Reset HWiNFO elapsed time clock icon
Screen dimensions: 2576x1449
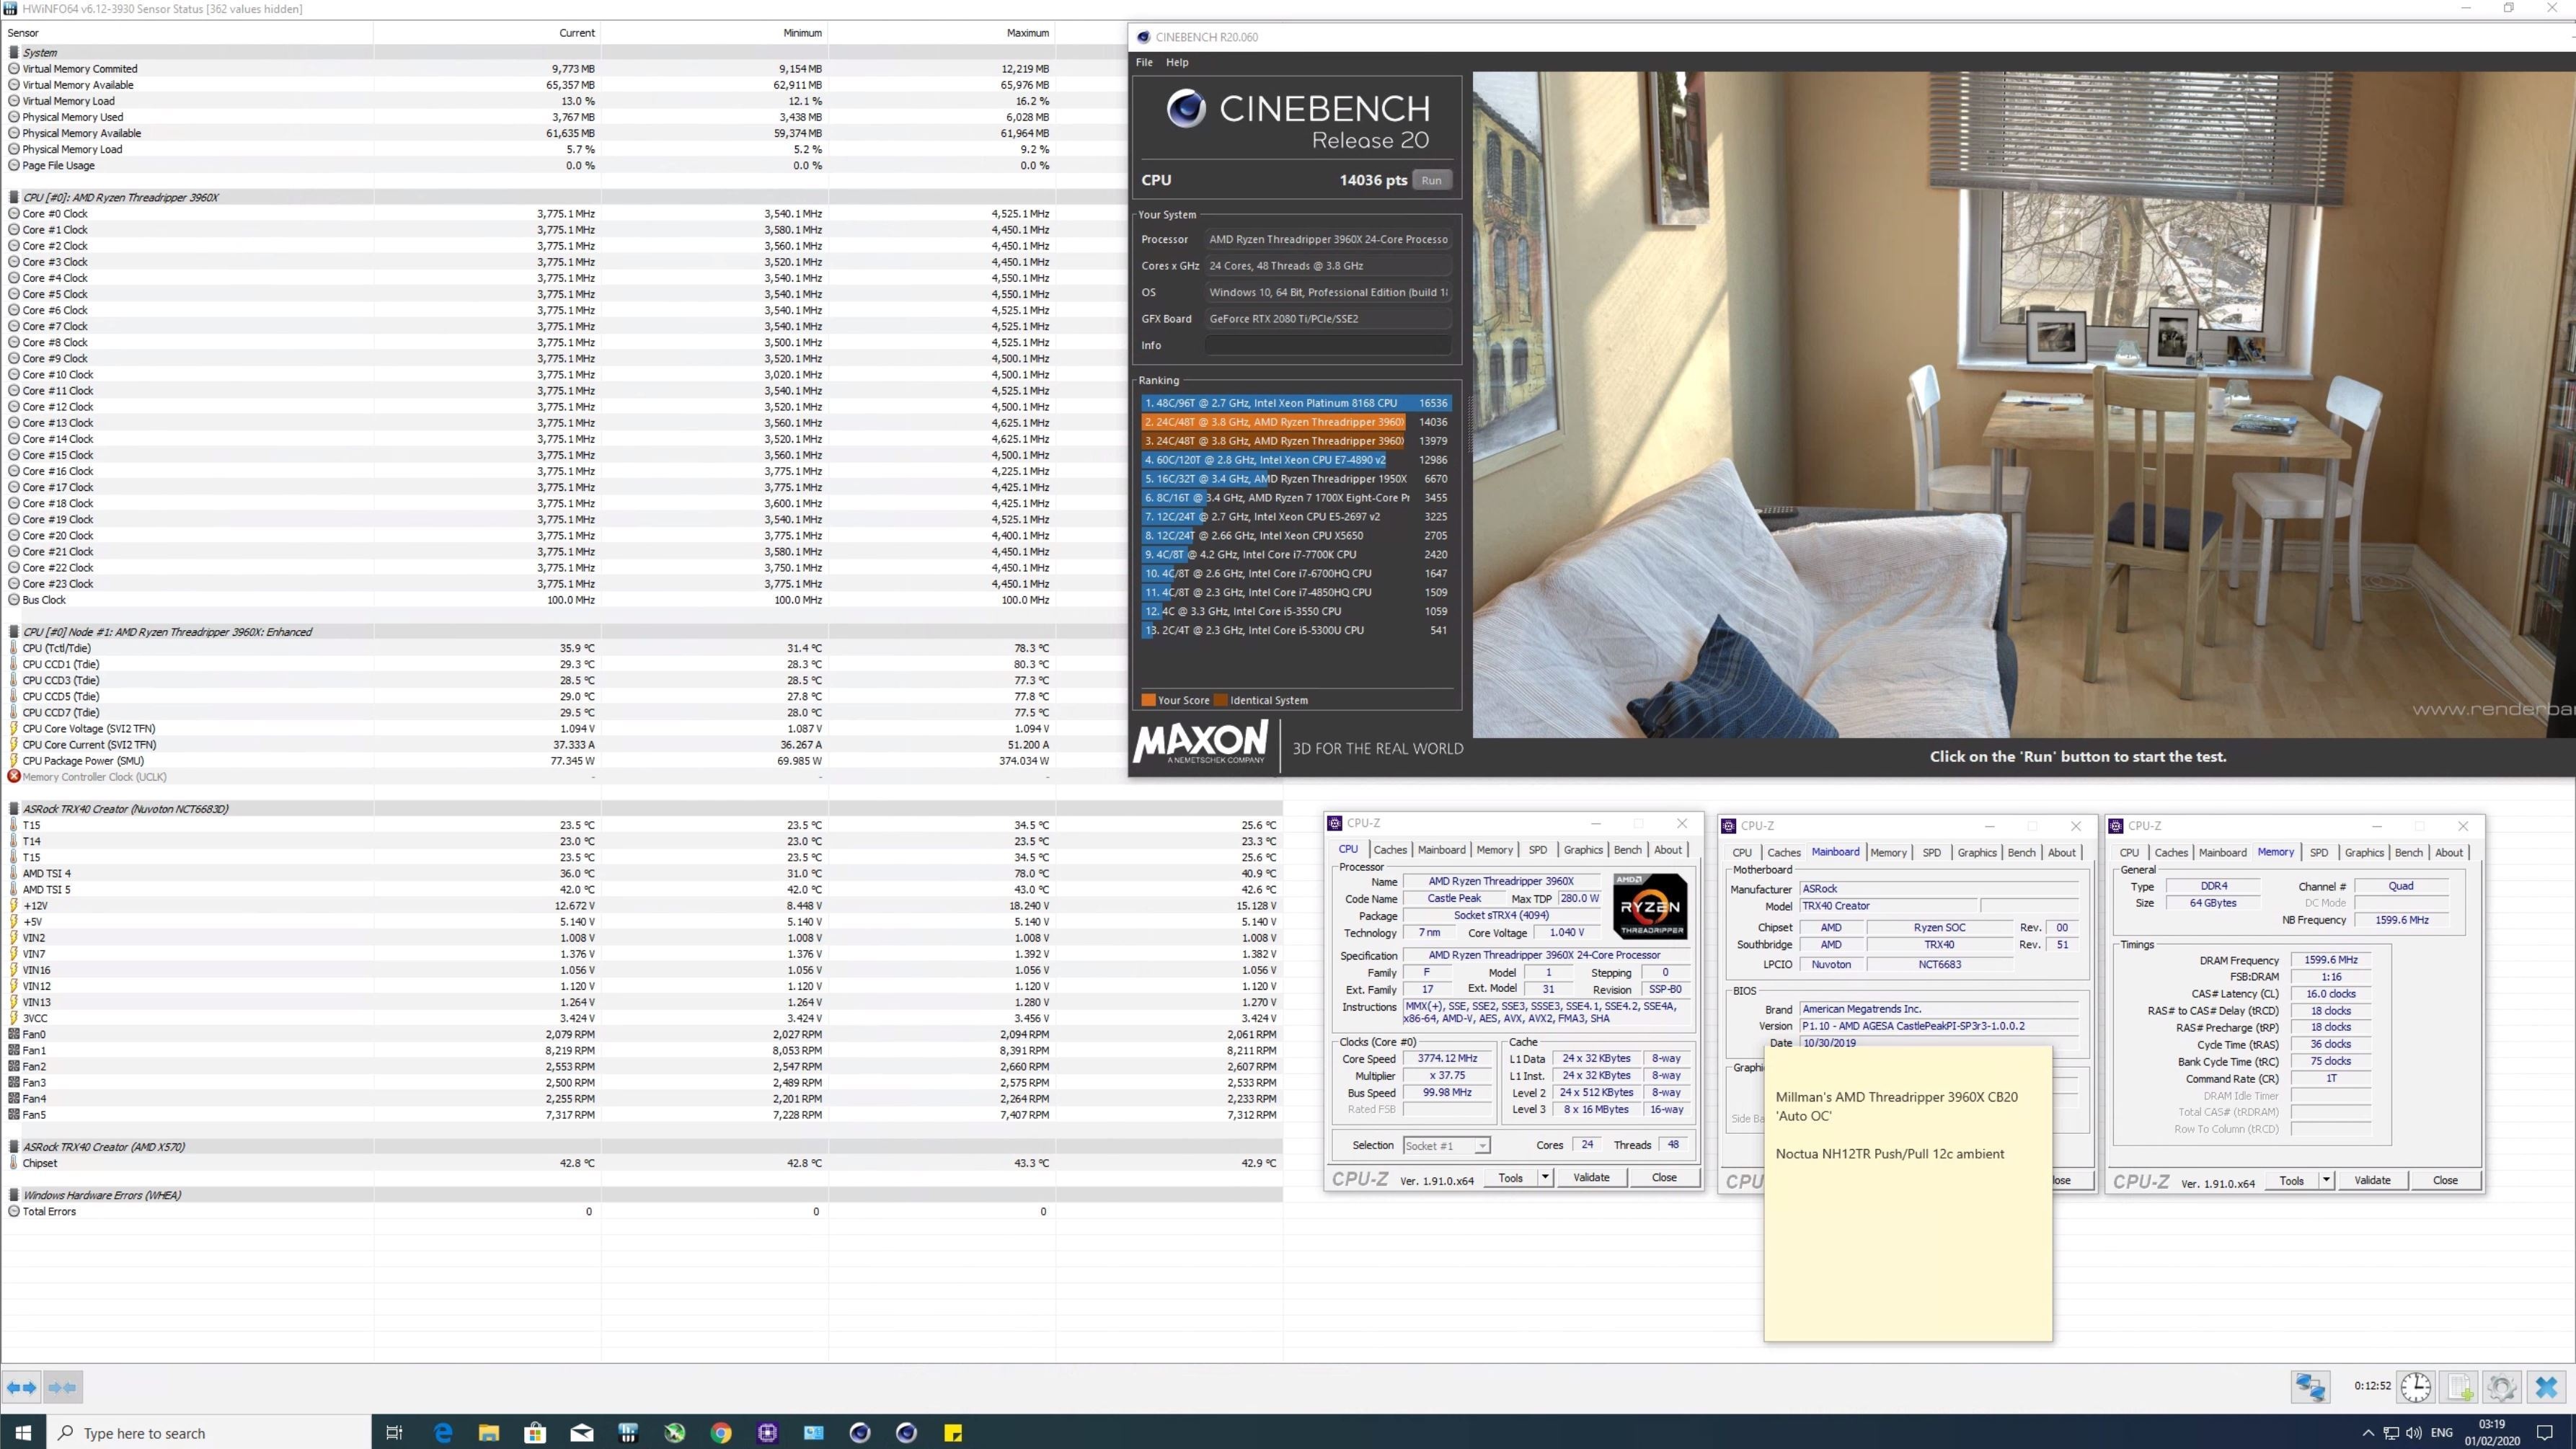click(2416, 1387)
